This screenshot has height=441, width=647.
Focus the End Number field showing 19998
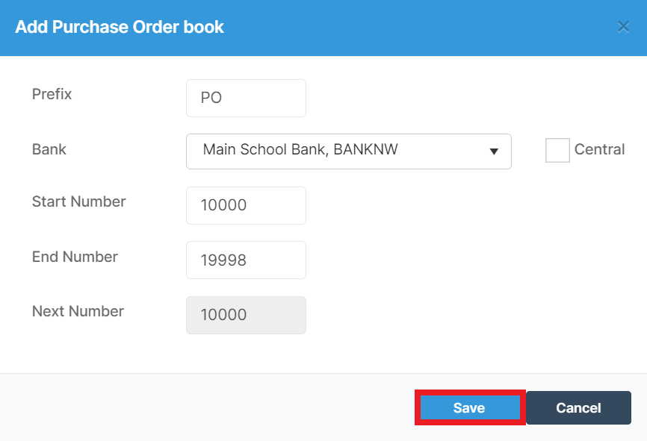pos(246,260)
